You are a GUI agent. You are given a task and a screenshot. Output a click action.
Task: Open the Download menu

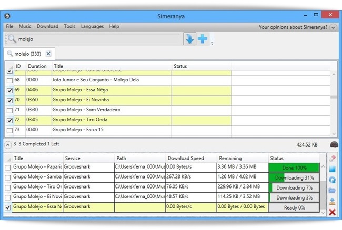[47, 26]
